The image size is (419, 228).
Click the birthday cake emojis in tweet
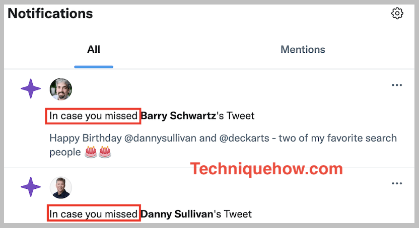98,152
